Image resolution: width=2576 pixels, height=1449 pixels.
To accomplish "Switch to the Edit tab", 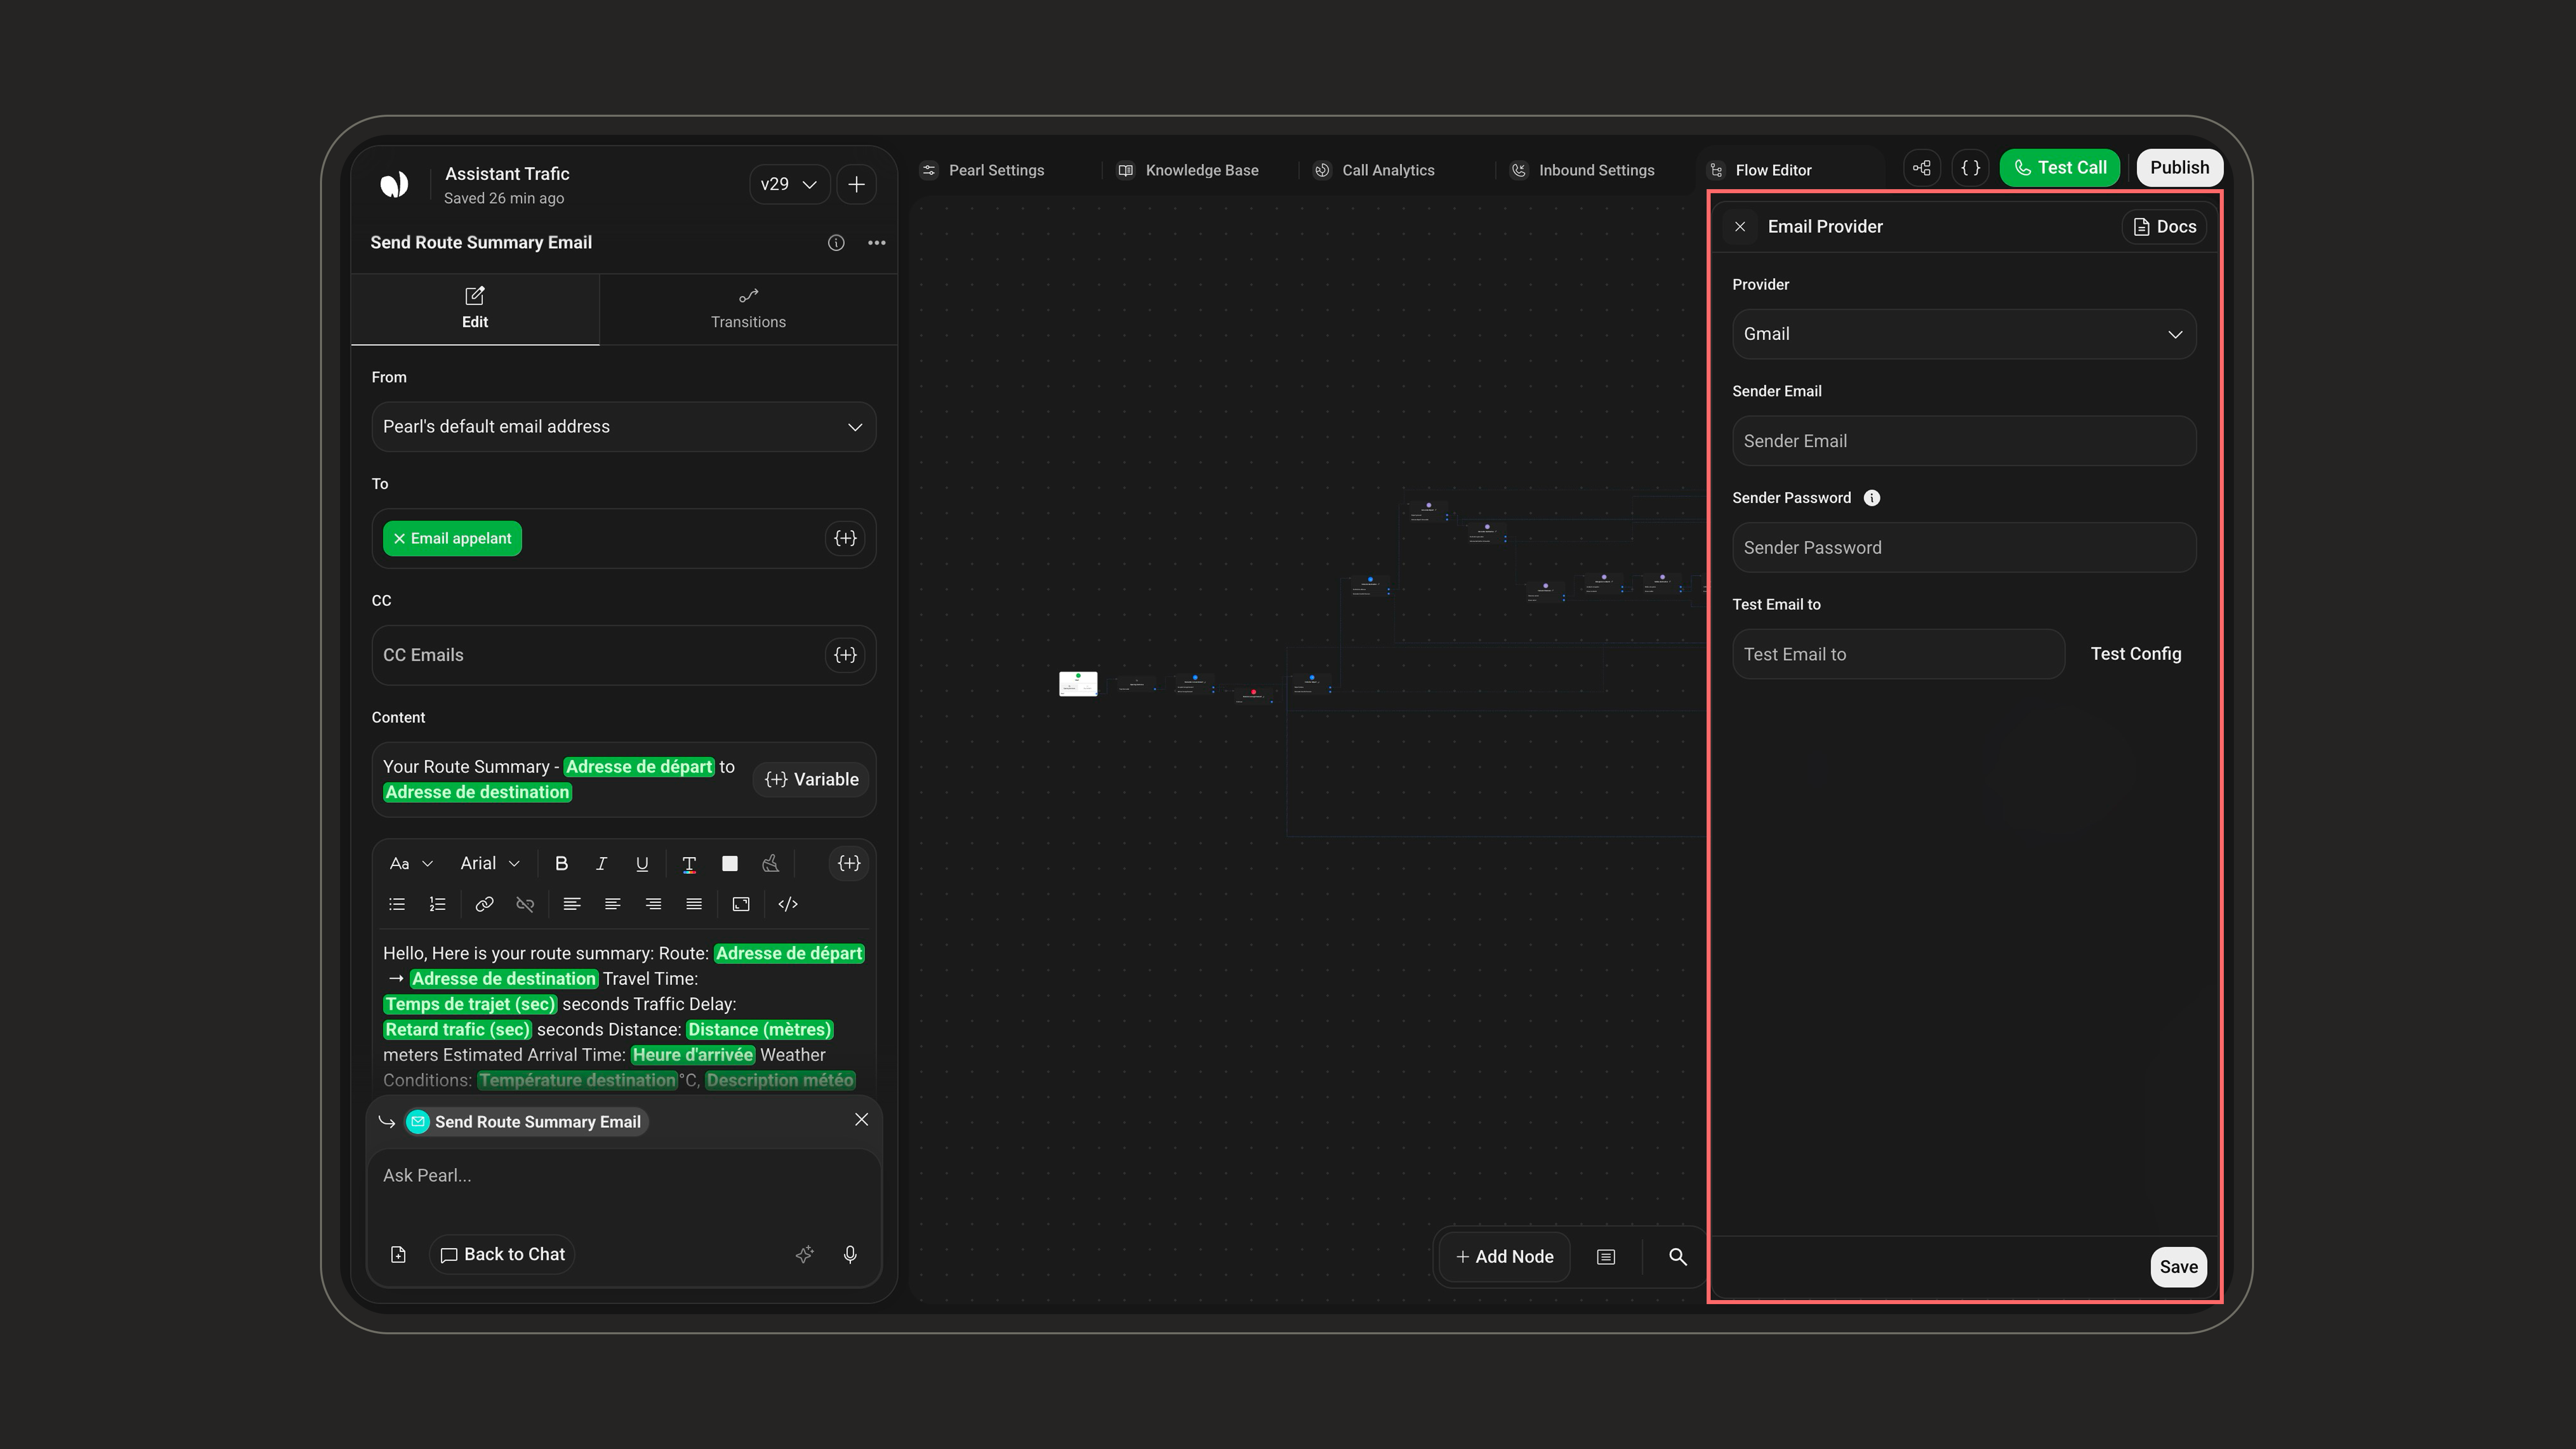I will coord(475,309).
